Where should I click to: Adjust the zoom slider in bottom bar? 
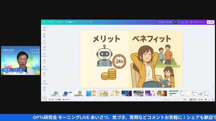172,99
